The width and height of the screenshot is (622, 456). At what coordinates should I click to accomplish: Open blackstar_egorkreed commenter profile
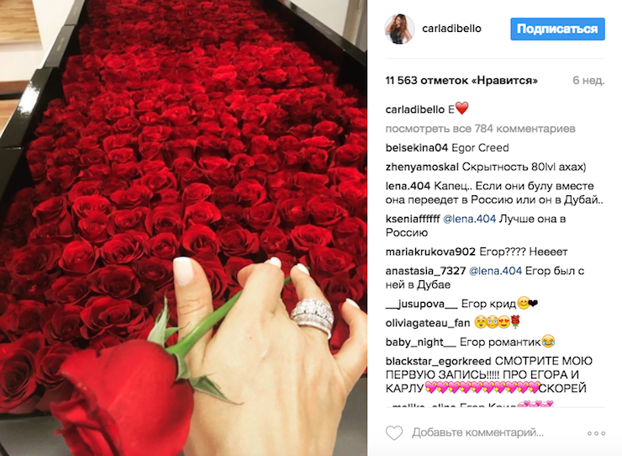point(438,362)
